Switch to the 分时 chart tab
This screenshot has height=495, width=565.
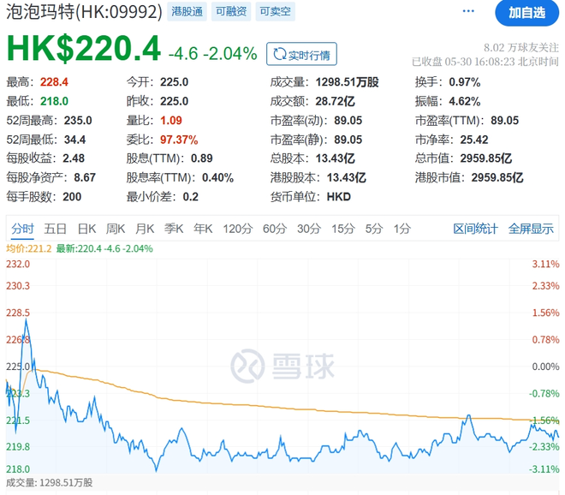pyautogui.click(x=23, y=229)
